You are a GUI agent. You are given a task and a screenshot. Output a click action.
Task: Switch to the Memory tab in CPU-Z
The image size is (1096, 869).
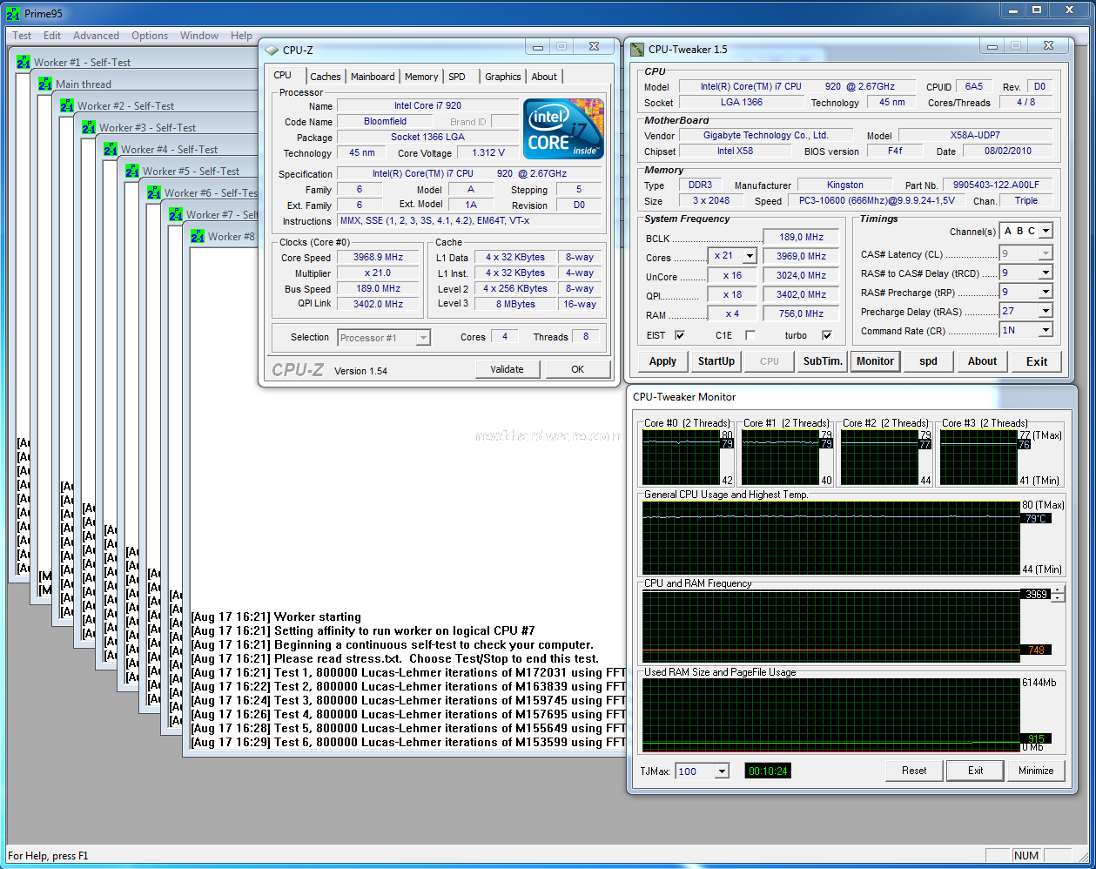click(421, 77)
